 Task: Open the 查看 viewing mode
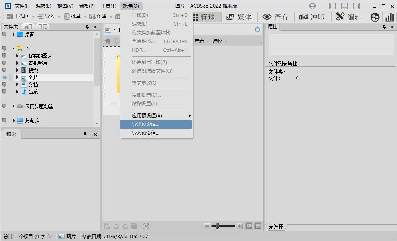[x=274, y=17]
